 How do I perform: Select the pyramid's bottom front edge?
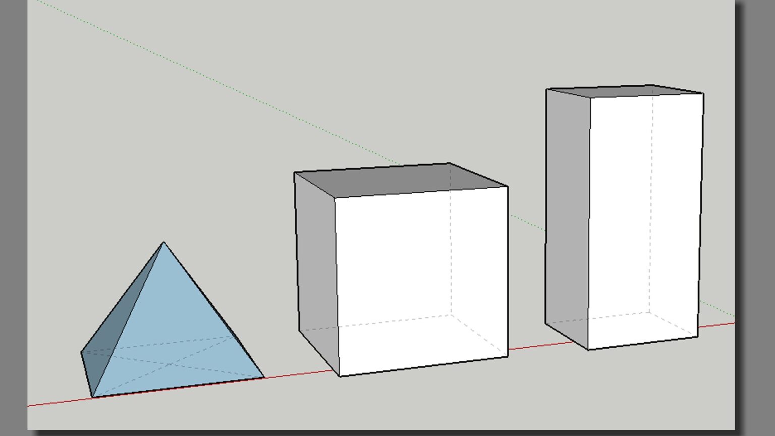tap(177, 388)
